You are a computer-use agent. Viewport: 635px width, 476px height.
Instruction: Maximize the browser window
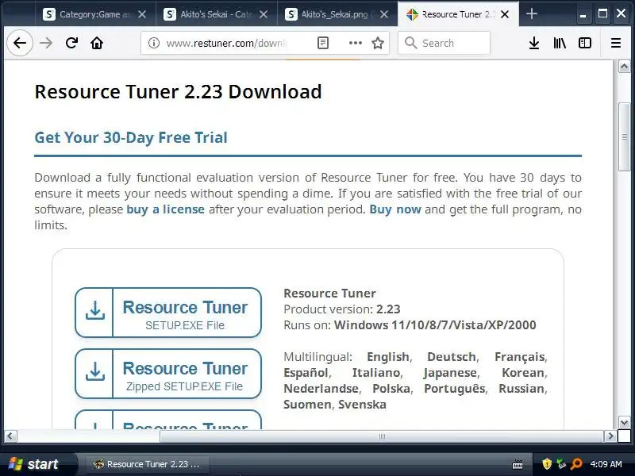tap(602, 13)
